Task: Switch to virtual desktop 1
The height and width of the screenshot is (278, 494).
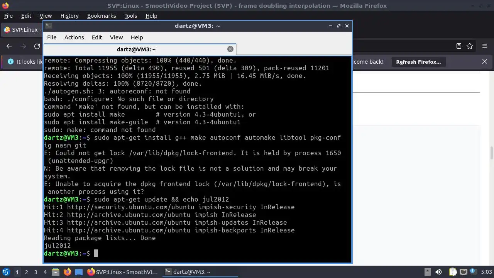Action: [x=17, y=272]
